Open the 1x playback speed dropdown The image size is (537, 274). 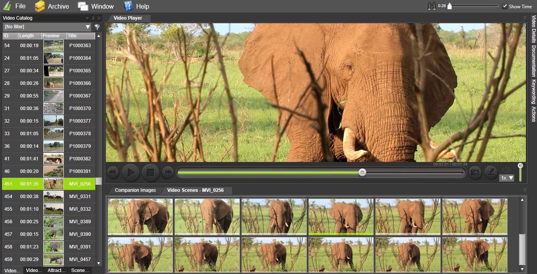(x=507, y=178)
